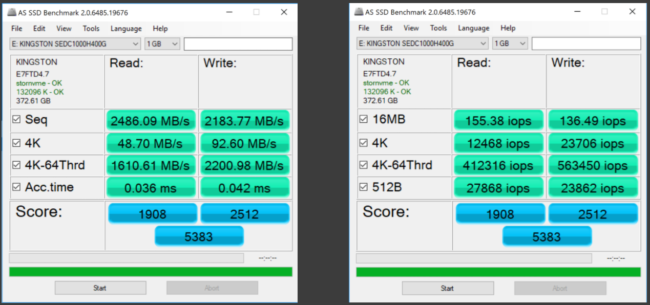Toggle the 4K-64Thrd checkbox in left window
The width and height of the screenshot is (650, 305).
[x=16, y=165]
